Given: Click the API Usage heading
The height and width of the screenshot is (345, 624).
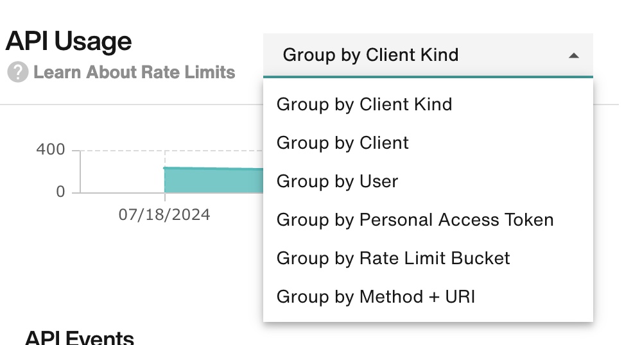Looking at the screenshot, I should [x=69, y=41].
